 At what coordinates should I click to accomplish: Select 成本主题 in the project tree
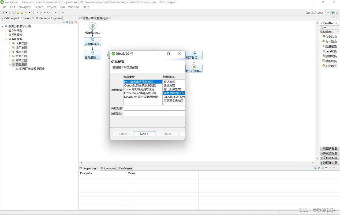pyautogui.click(x=21, y=52)
